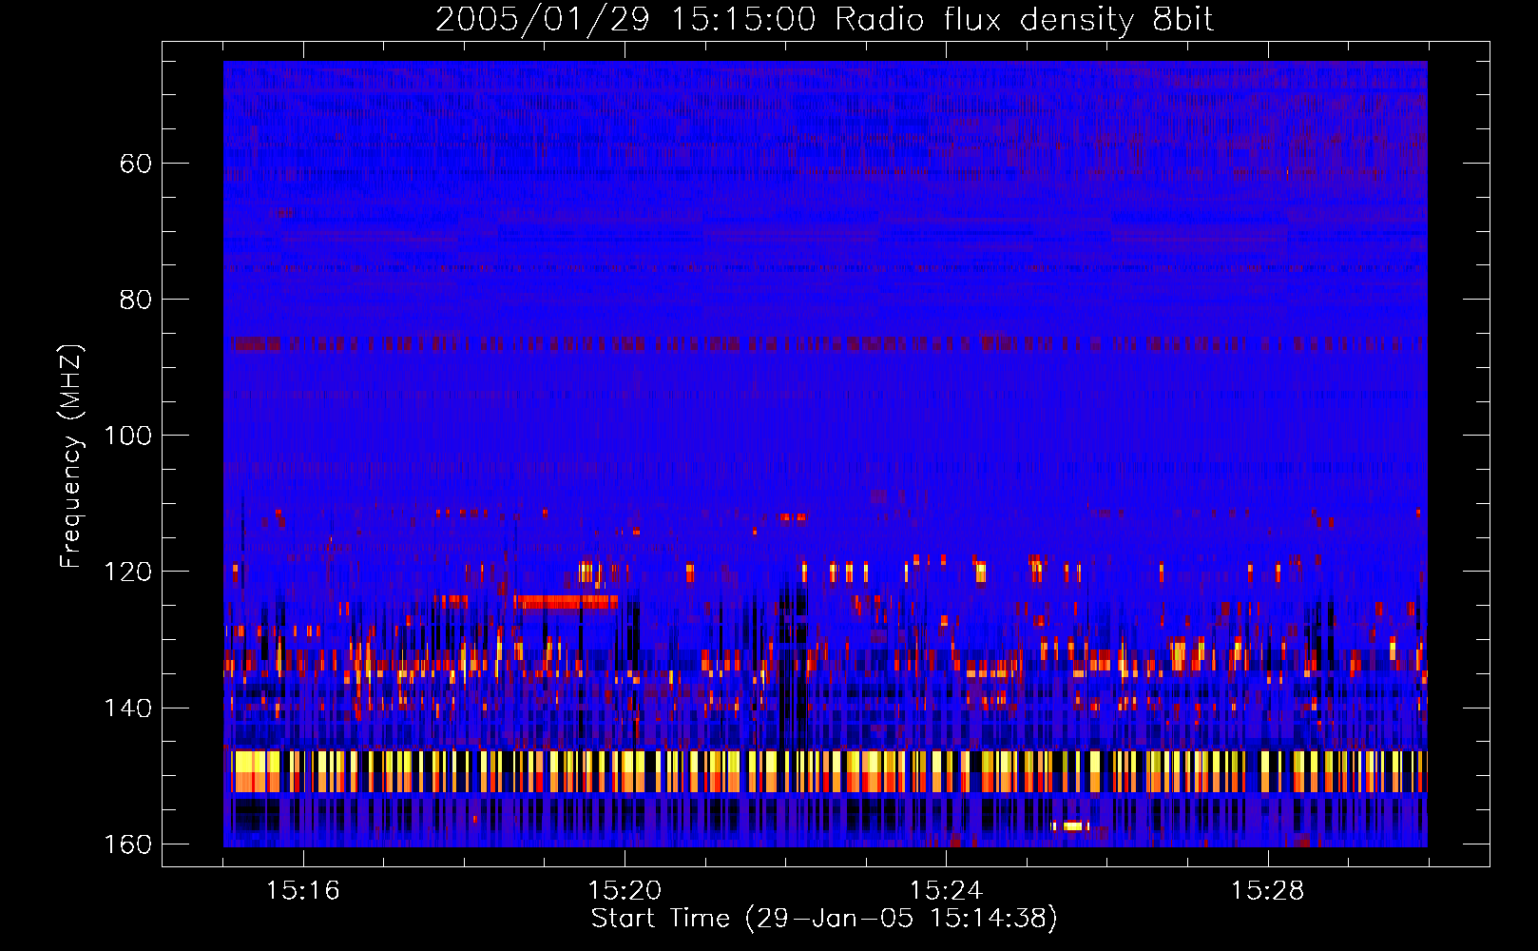Click the long red horizontal burst near 124 MHz
Viewport: 1538px width, 951px height.
(566, 601)
